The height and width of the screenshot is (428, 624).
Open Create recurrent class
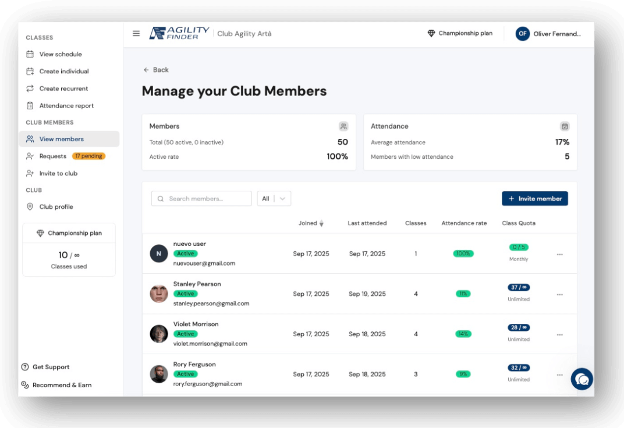pos(69,88)
